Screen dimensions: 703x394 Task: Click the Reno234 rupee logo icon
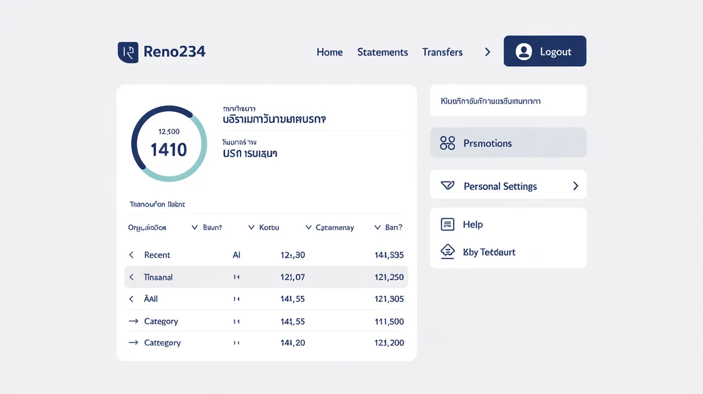(128, 52)
